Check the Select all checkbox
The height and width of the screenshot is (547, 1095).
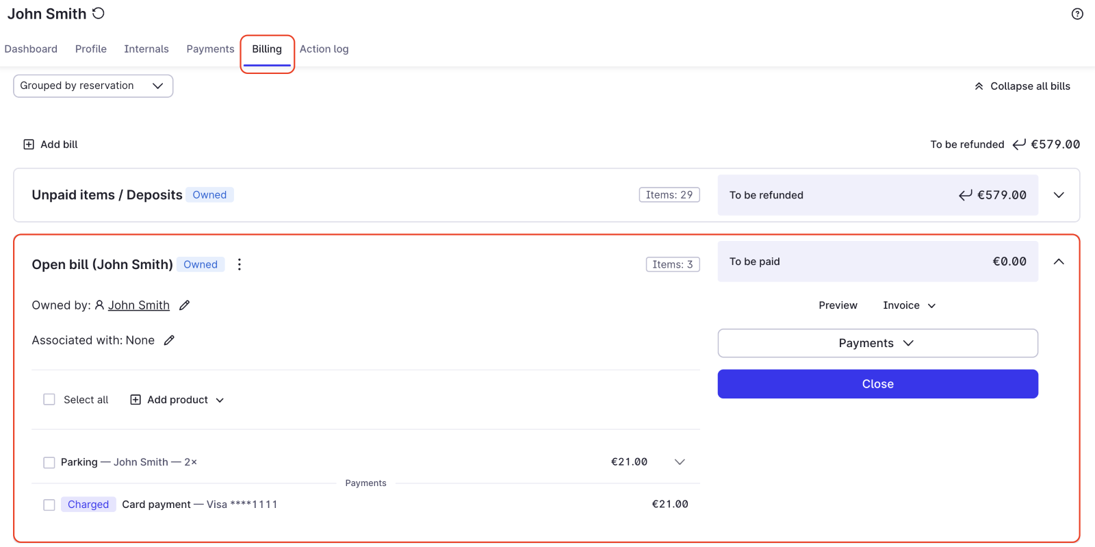pyautogui.click(x=49, y=400)
